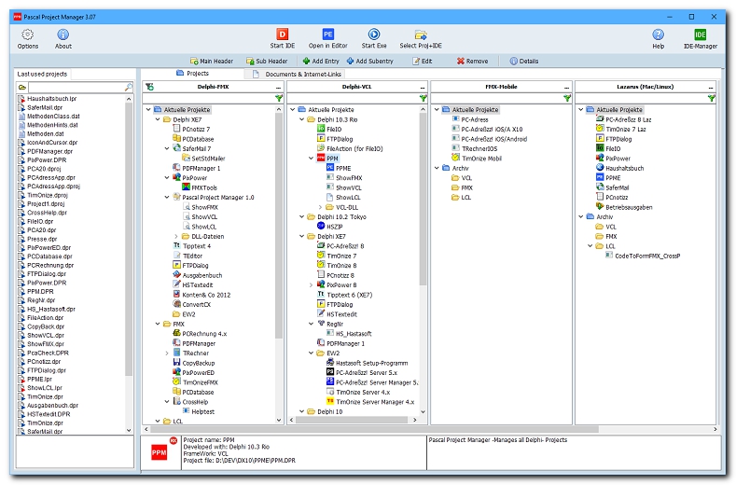This screenshot has width=736, height=485.
Task: Select Konten& Co 2012 project
Action: click(206, 295)
